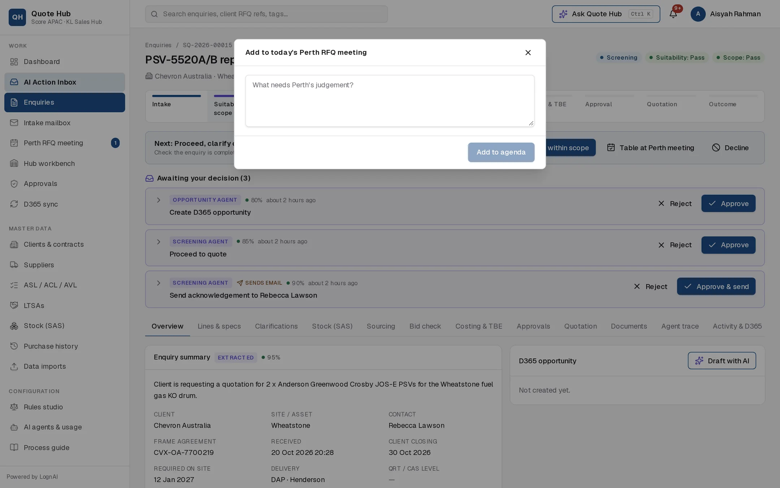
Task: Open the notifications bell
Action: [x=673, y=14]
